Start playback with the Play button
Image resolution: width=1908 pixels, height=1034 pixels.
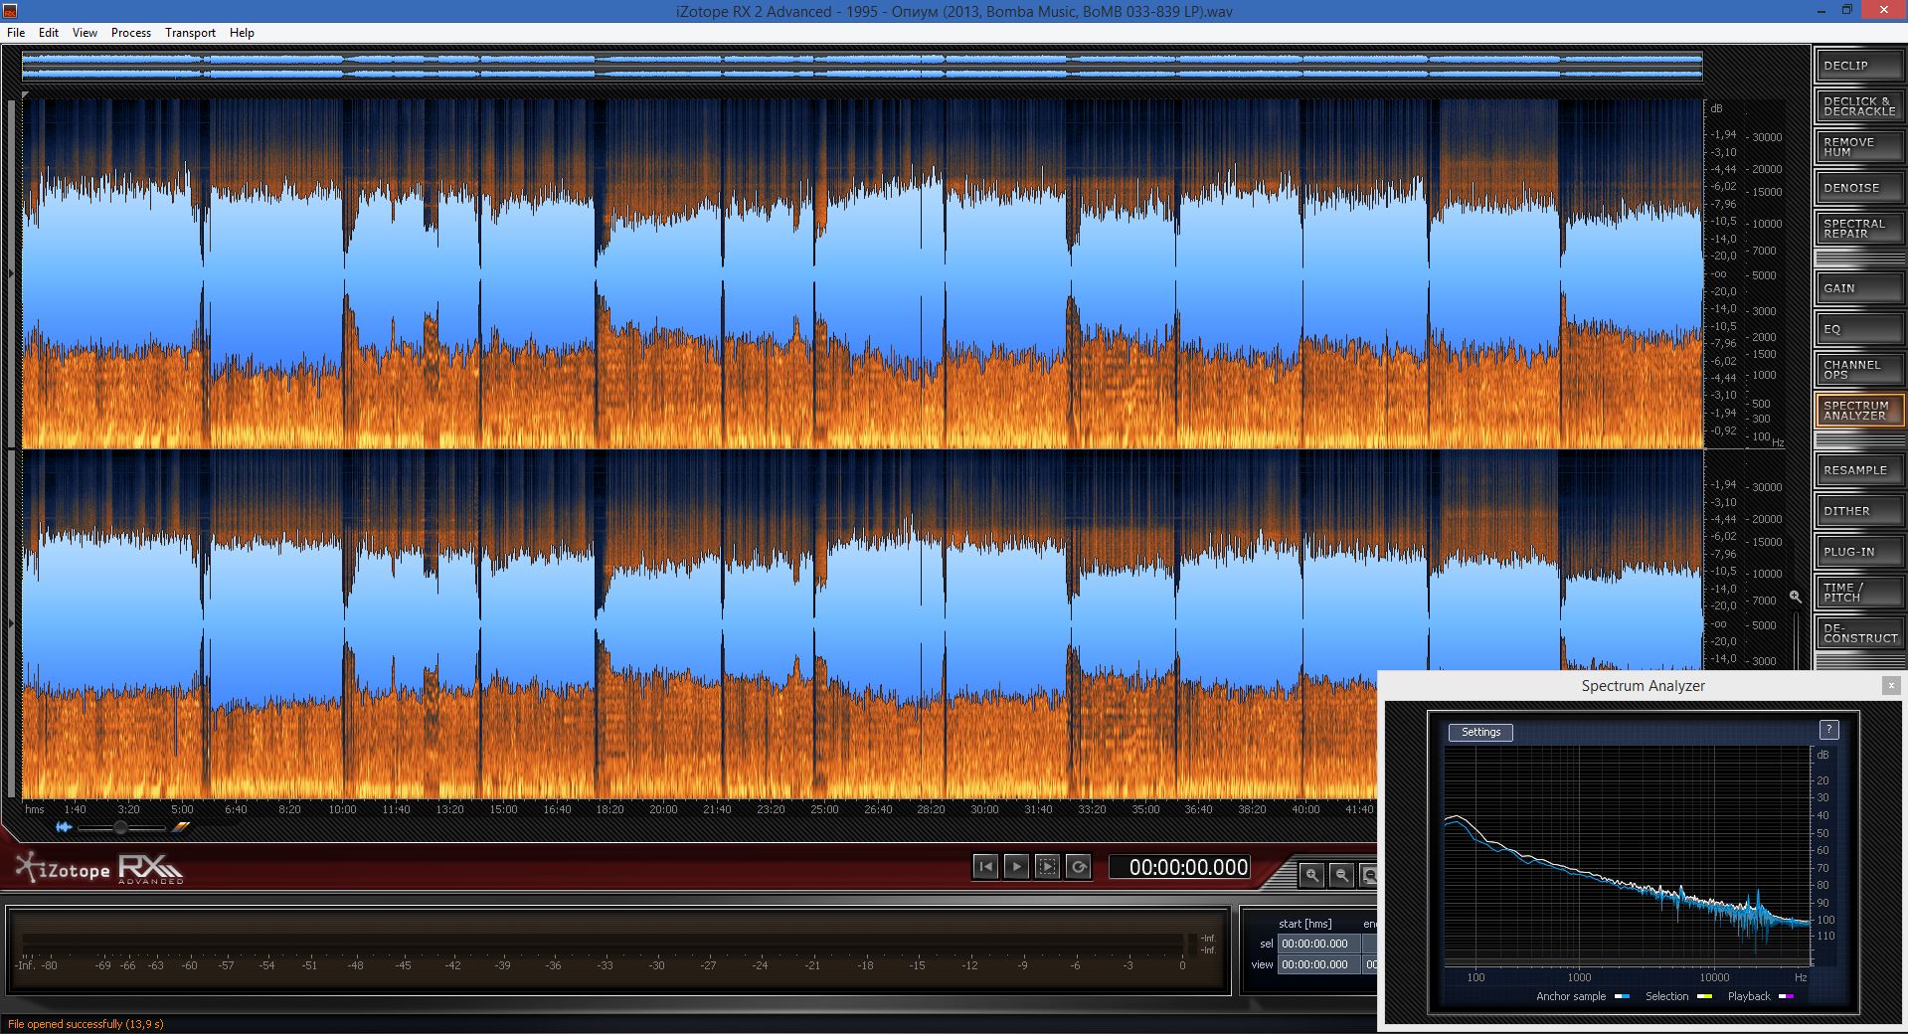[1016, 867]
